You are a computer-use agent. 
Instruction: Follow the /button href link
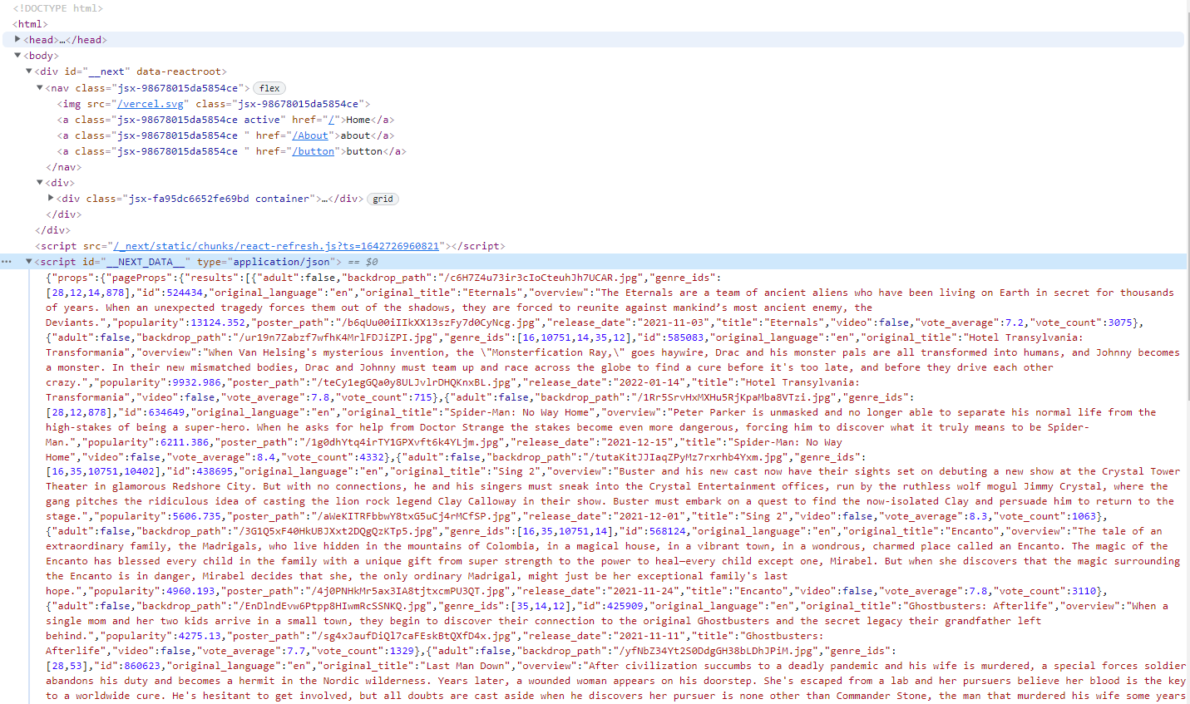(313, 151)
